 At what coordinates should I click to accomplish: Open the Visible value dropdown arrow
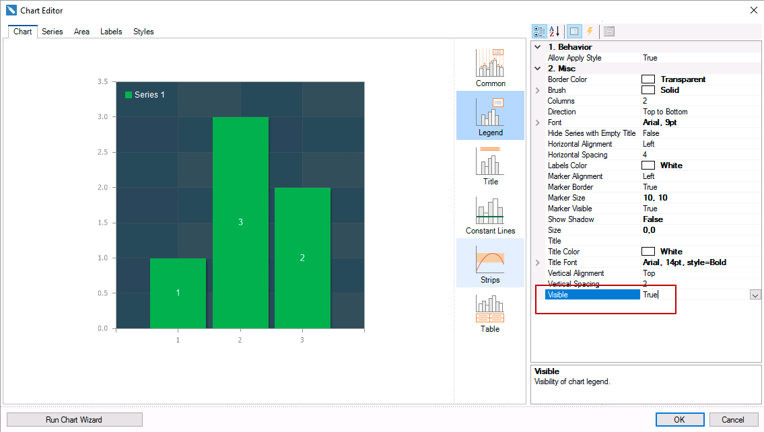[755, 295]
